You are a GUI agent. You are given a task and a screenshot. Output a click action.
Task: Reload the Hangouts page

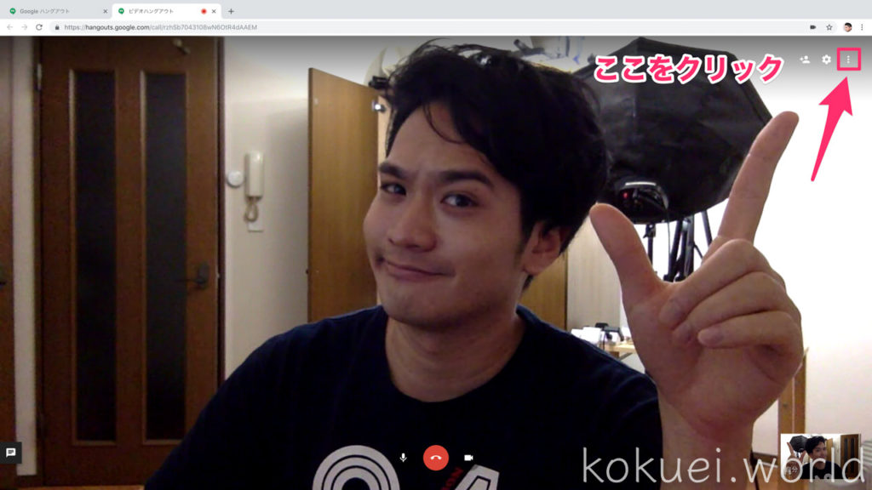pyautogui.click(x=39, y=27)
